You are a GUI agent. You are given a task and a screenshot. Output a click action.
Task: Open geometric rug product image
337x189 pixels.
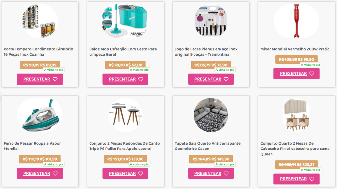211,115
